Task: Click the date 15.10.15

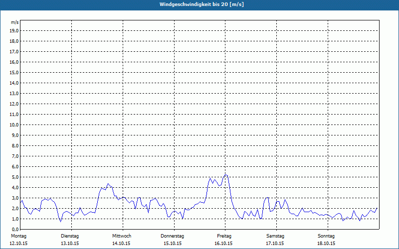Action: 173,244
